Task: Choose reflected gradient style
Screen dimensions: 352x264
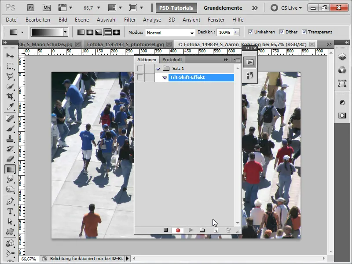Action: coord(107,32)
